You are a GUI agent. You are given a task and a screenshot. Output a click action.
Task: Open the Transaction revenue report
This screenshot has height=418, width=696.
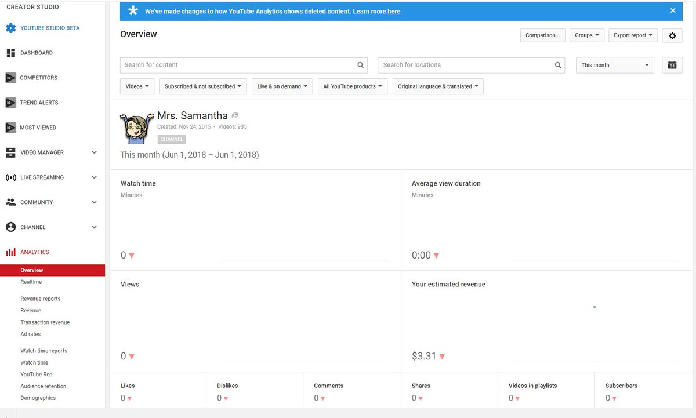click(45, 322)
